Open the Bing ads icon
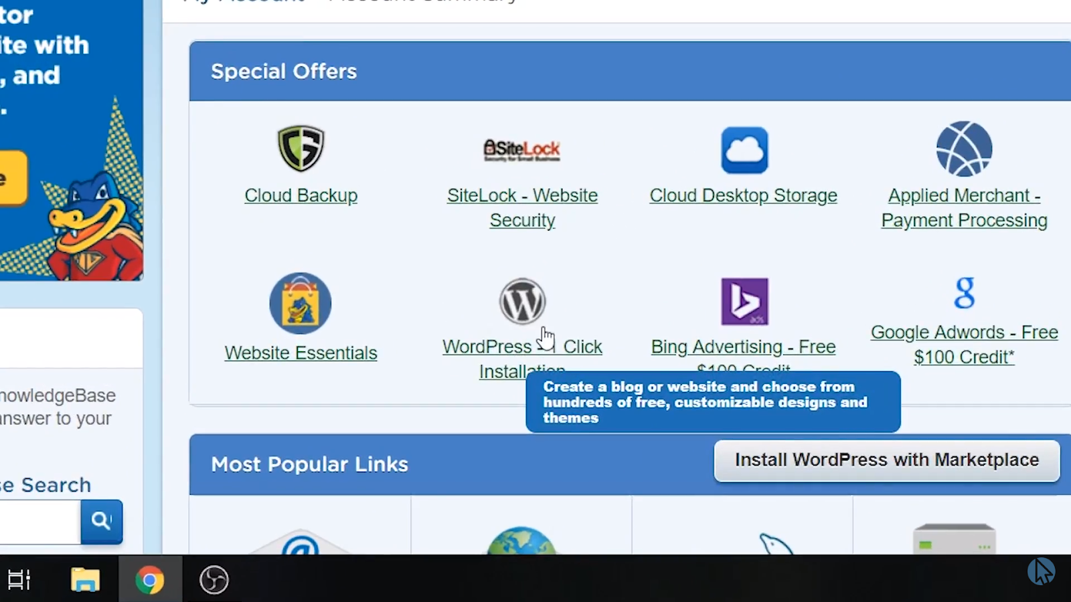 tap(744, 301)
